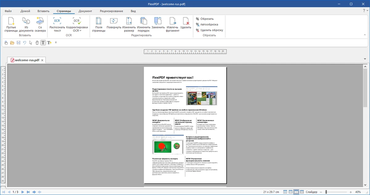Click page number field 1 / 3
370x195 pixels.
pyautogui.click(x=15, y=192)
